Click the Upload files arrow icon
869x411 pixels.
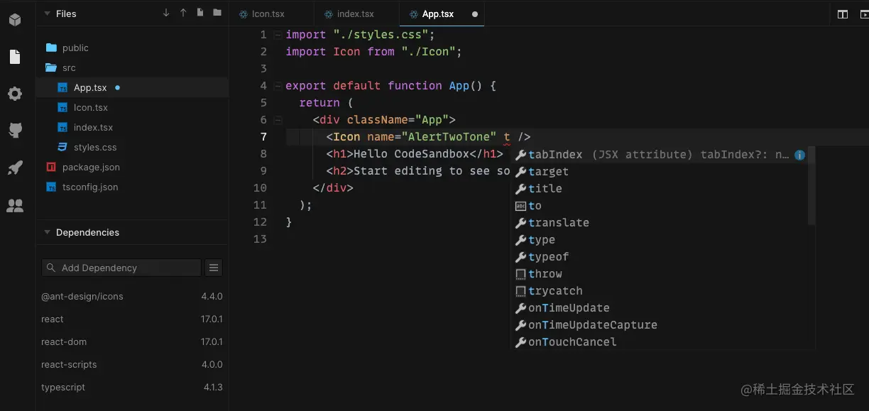click(183, 13)
